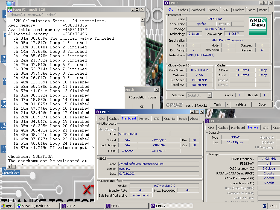Click Super PI horizontal scrollbar left arrow
The width and height of the screenshot is (280, 210).
pos(9,167)
